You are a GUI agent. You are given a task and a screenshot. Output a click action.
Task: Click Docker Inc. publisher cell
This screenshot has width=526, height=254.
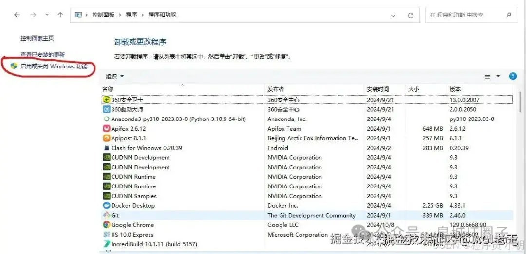click(282, 205)
